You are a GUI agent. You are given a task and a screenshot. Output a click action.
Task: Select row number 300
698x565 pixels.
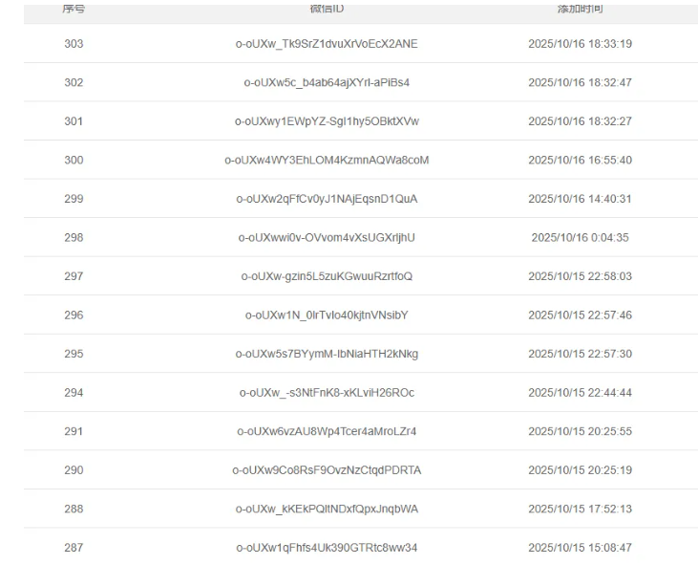[x=74, y=161]
